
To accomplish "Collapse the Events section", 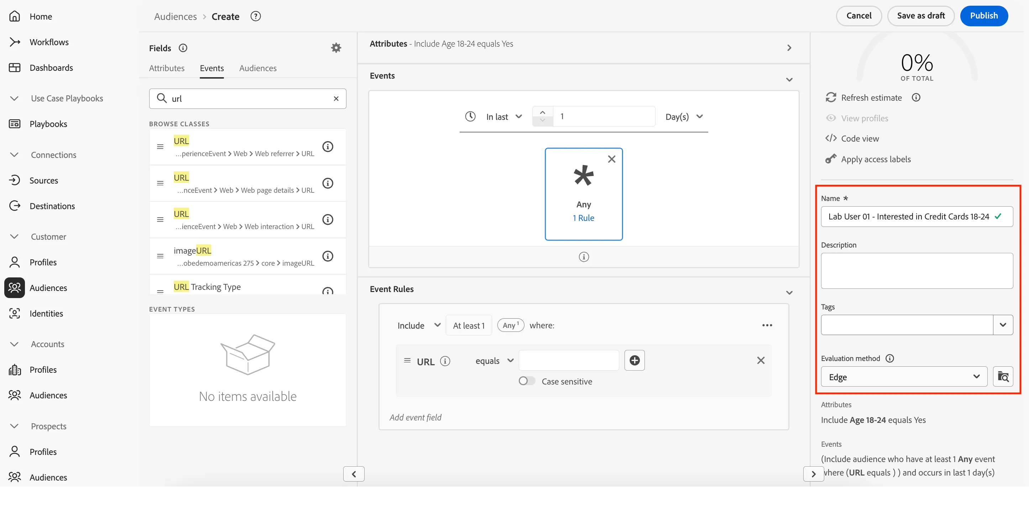I will (x=789, y=80).
